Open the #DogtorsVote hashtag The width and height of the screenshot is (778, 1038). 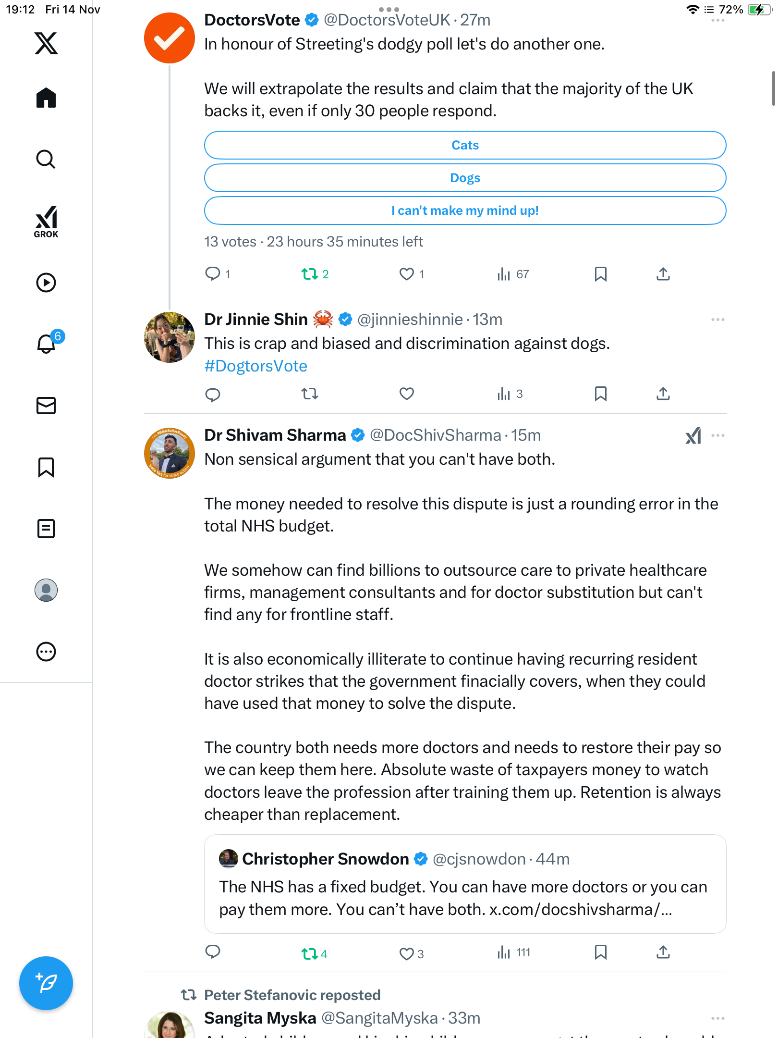coord(255,366)
